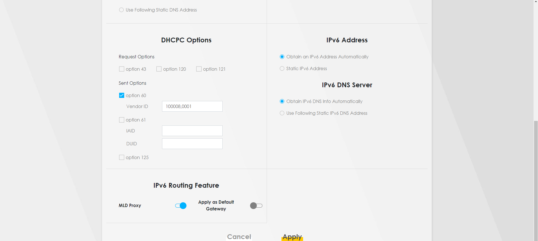The width and height of the screenshot is (538, 241).
Task: Turn on Apply as Default Gateway toggle
Action: pos(256,206)
